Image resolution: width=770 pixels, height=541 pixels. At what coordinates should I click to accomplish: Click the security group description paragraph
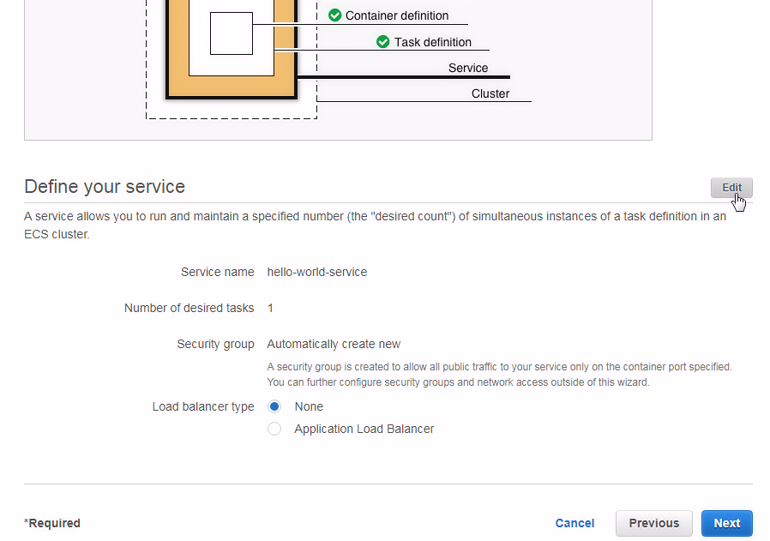(499, 375)
